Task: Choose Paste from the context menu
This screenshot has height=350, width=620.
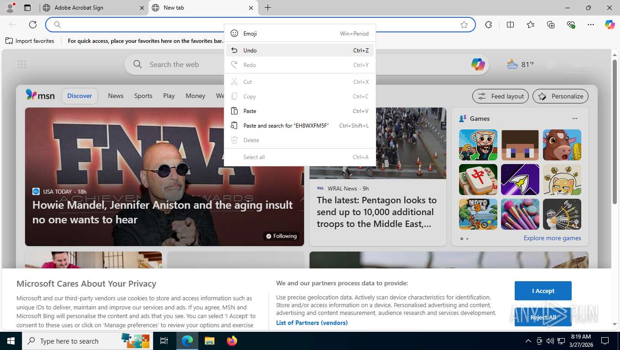Action: (x=300, y=111)
